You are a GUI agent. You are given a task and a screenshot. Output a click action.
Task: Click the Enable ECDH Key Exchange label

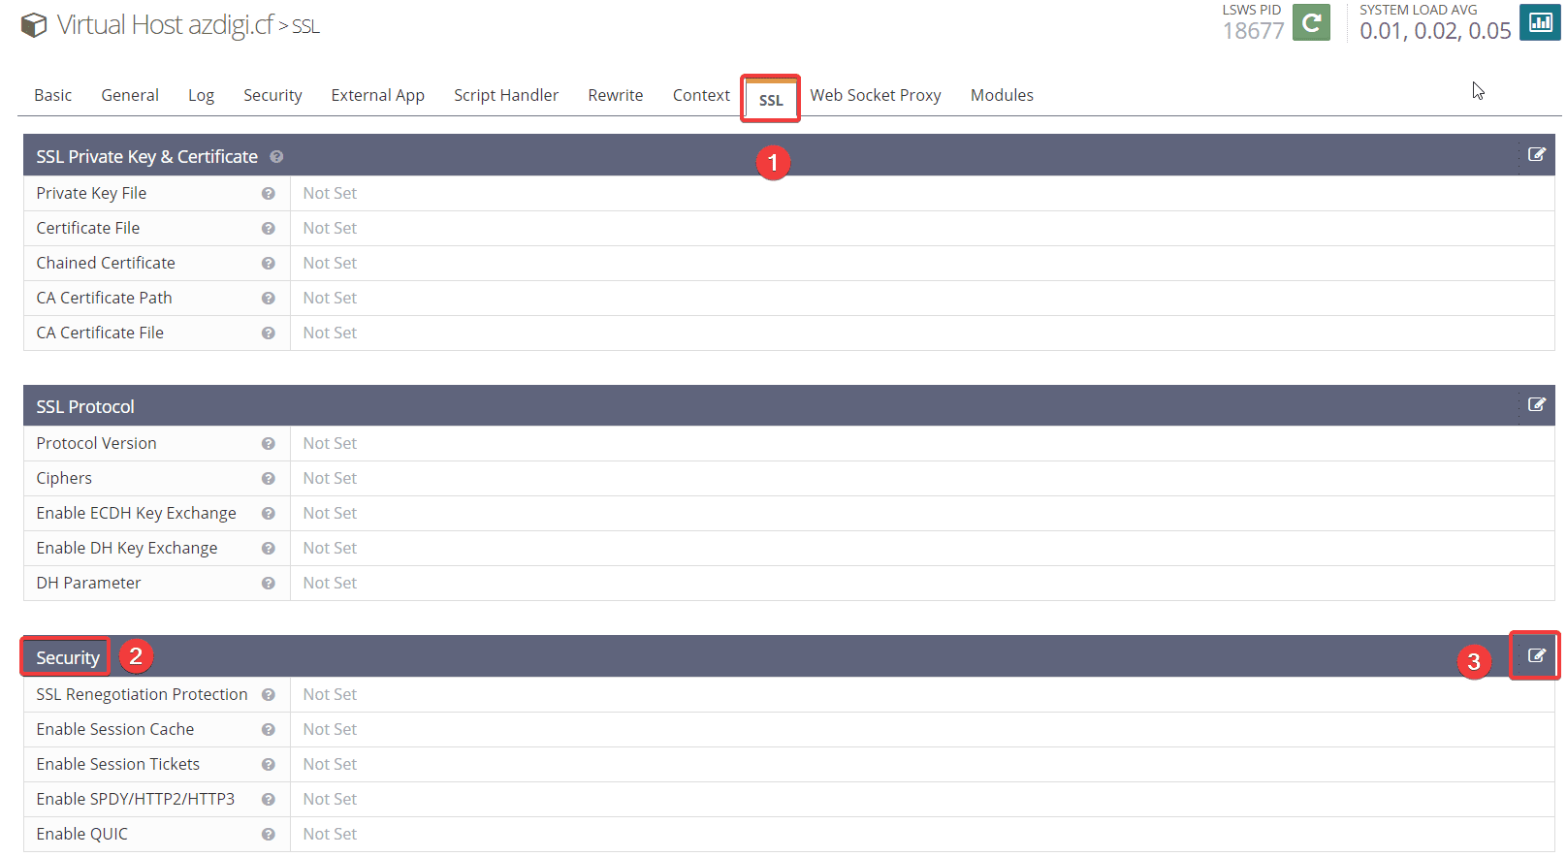click(137, 513)
